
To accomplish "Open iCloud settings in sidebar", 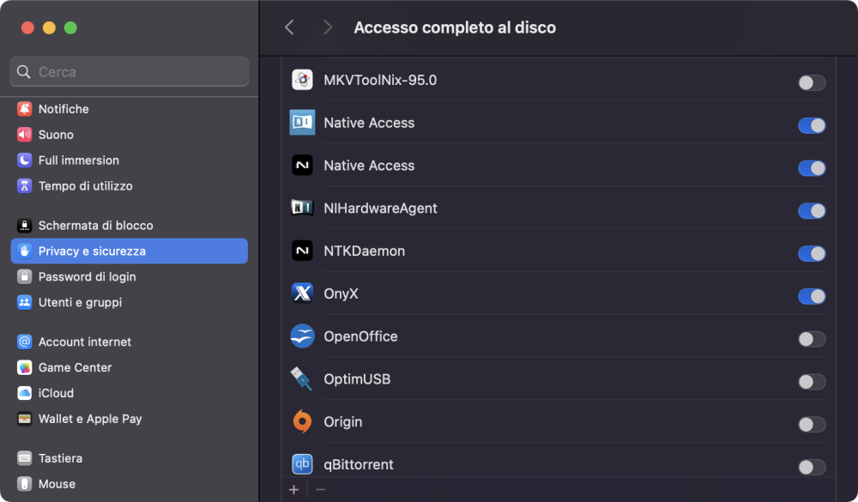I will [x=56, y=393].
